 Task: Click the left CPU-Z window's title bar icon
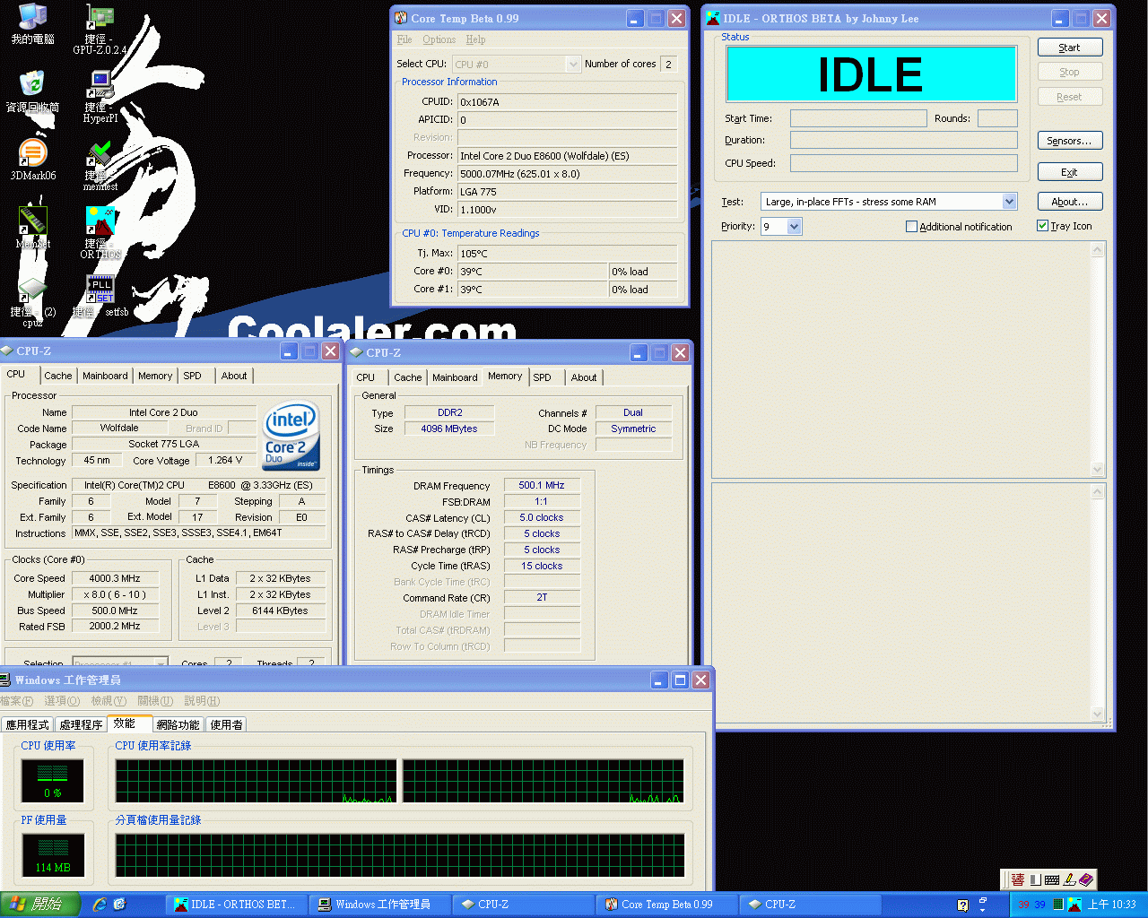pos(7,351)
